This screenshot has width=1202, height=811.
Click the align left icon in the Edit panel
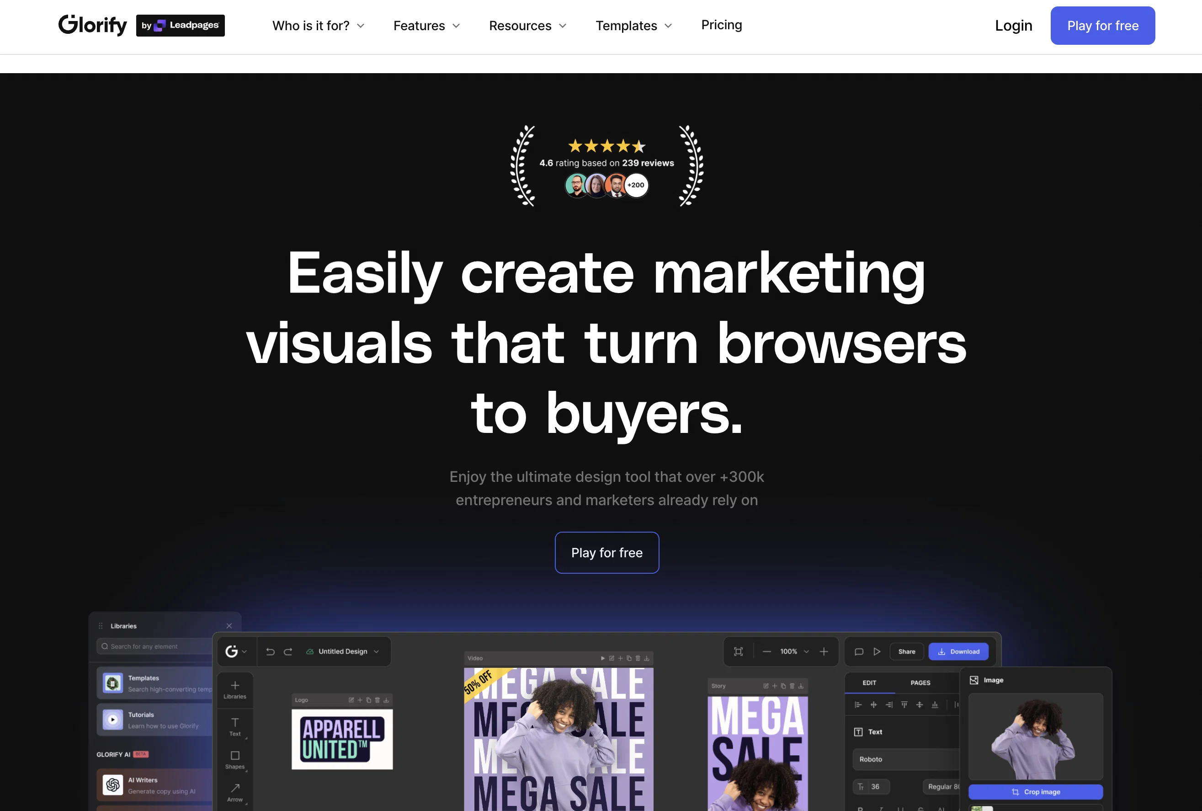pyautogui.click(x=858, y=704)
